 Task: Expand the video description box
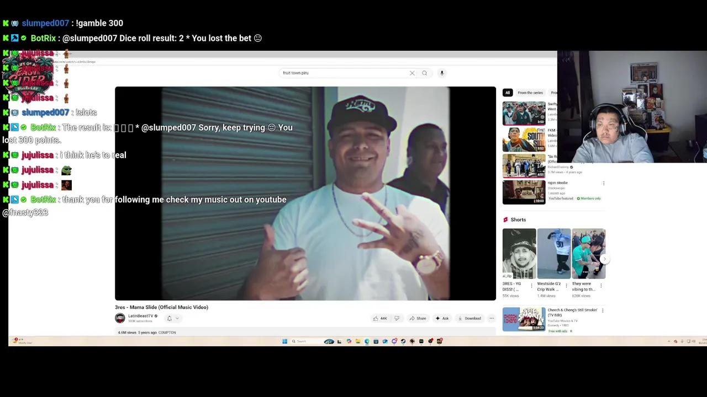click(305, 332)
